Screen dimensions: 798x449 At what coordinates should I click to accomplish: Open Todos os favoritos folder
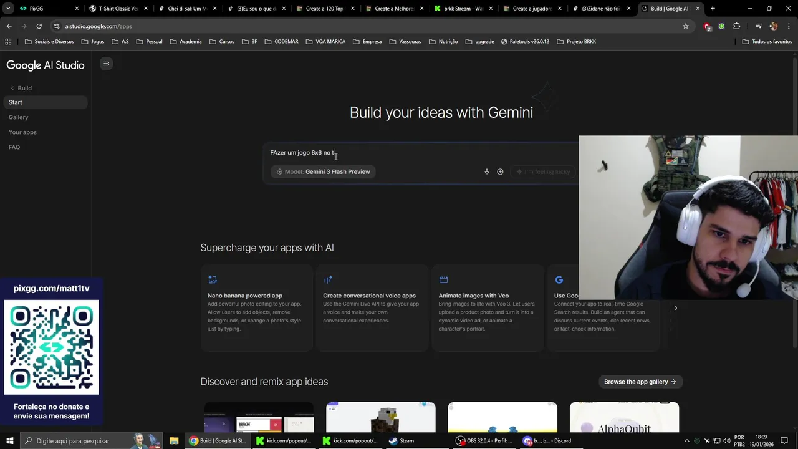click(x=767, y=42)
